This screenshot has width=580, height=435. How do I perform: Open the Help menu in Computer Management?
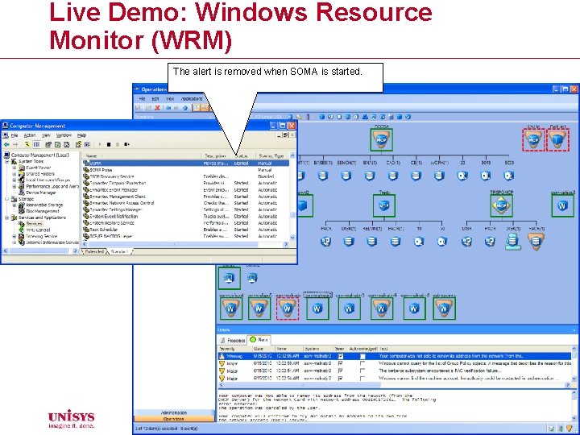[81, 135]
